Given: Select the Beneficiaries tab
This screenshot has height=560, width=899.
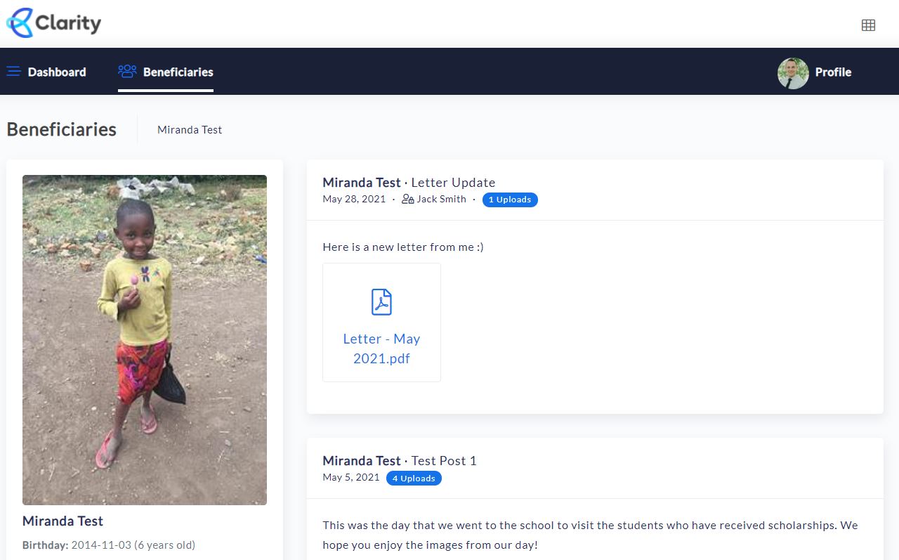Looking at the screenshot, I should click(x=178, y=72).
